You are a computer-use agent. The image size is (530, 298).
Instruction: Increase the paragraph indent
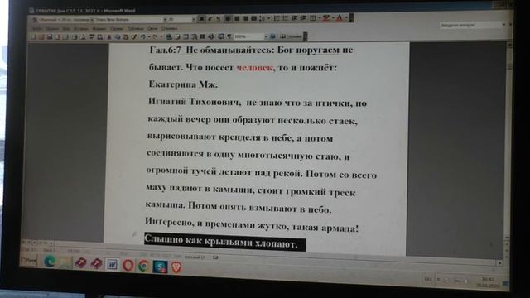pyautogui.click(x=304, y=18)
